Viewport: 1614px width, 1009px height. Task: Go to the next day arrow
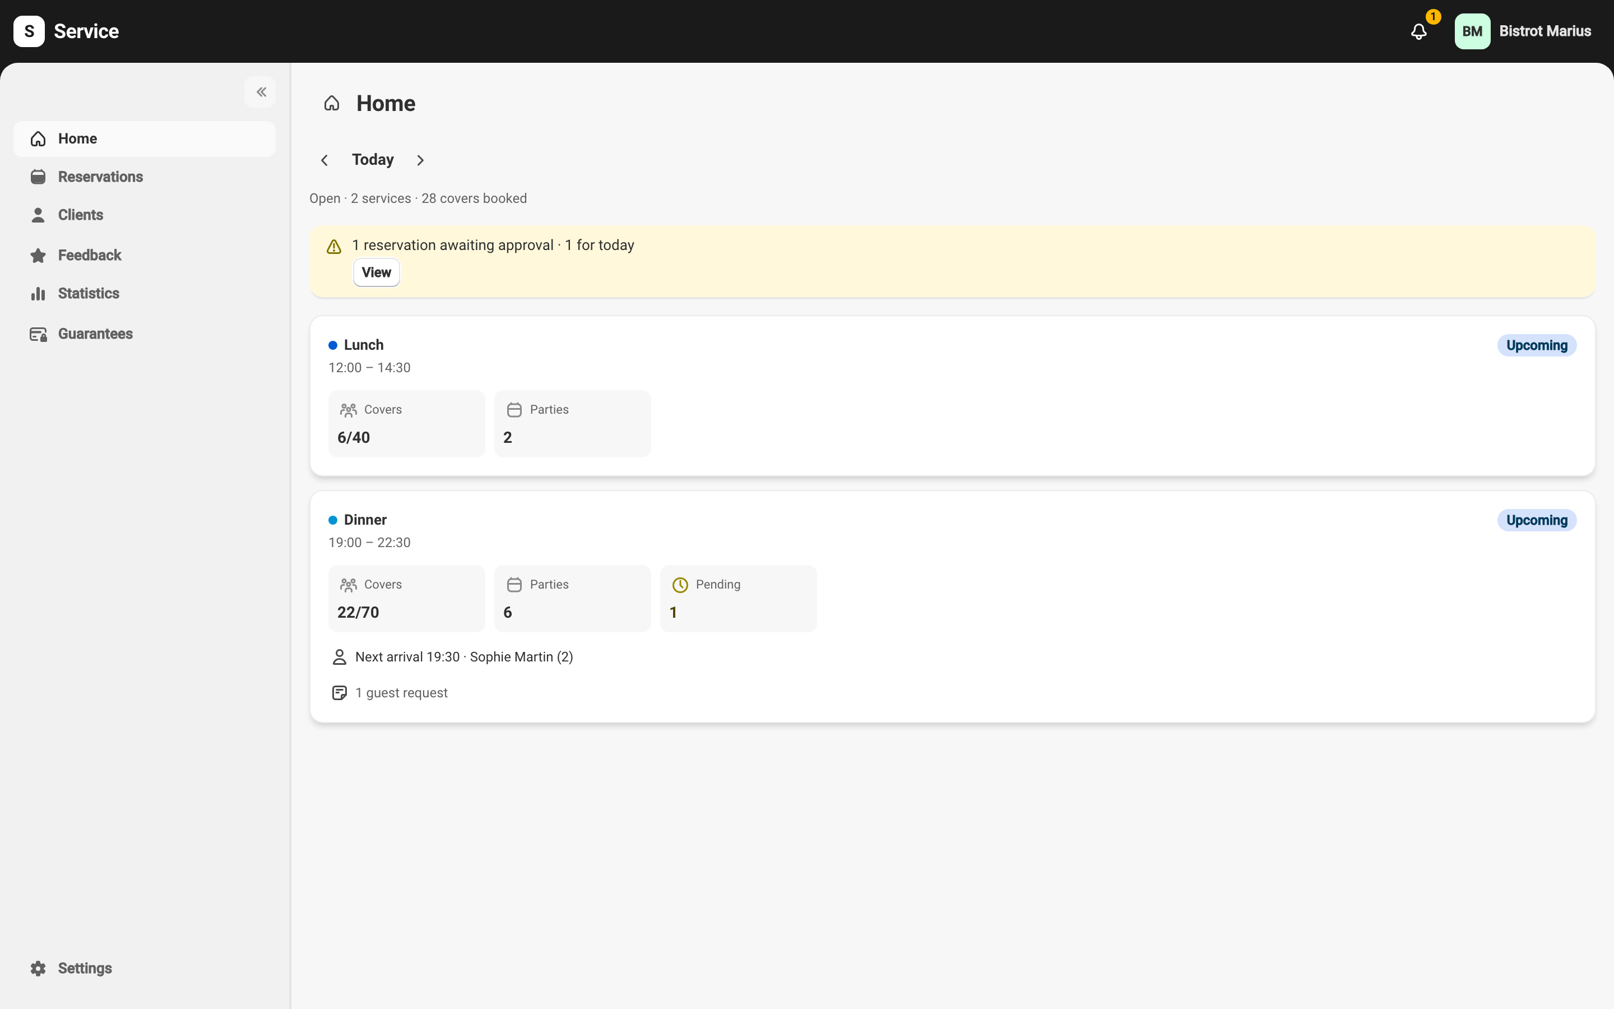pyautogui.click(x=420, y=160)
